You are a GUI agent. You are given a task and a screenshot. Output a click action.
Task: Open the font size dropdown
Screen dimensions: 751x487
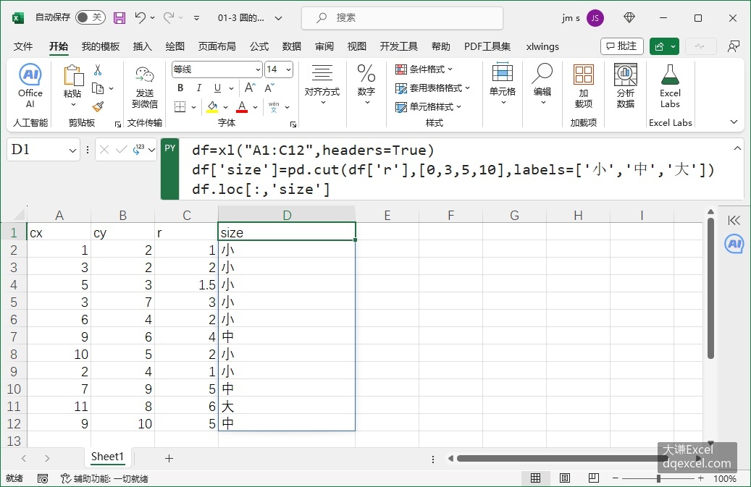[x=289, y=70]
